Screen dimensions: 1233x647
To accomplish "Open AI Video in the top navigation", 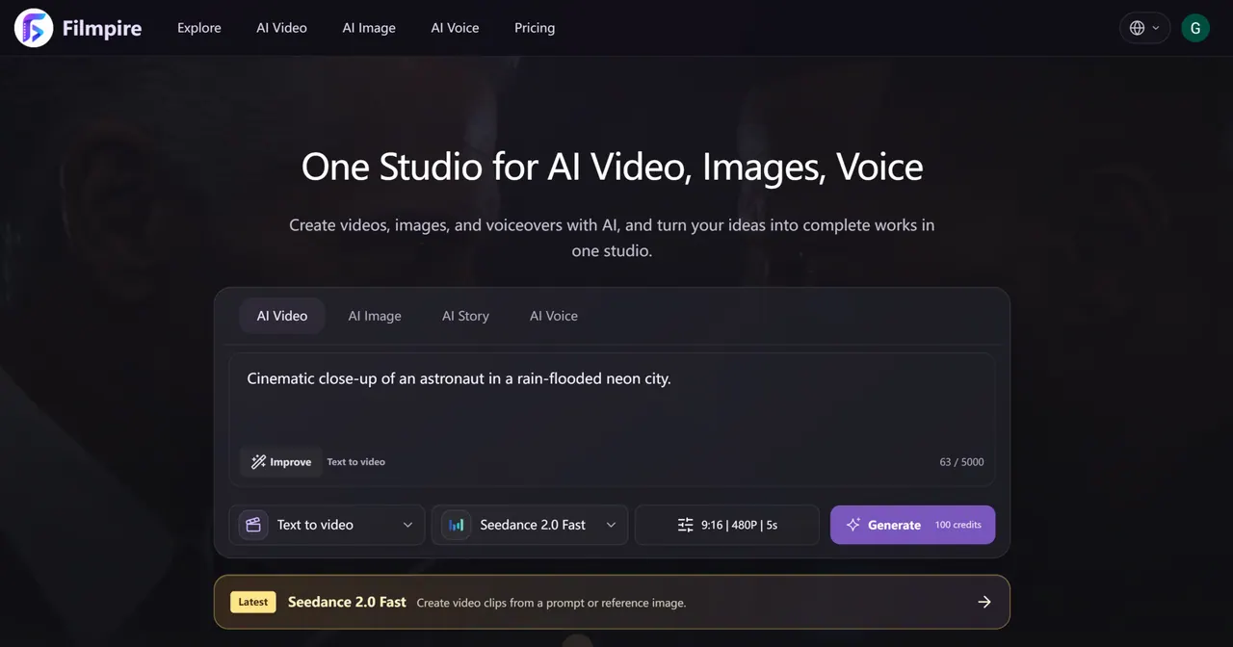I will point(281,28).
